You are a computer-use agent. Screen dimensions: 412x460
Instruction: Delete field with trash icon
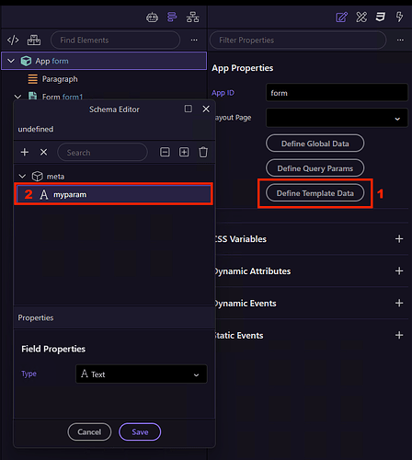[203, 152]
